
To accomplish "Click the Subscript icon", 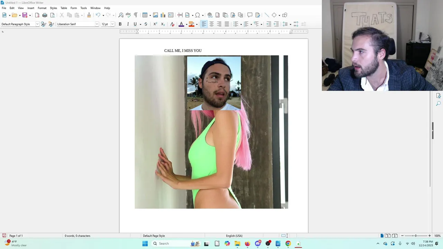I will point(163,24).
